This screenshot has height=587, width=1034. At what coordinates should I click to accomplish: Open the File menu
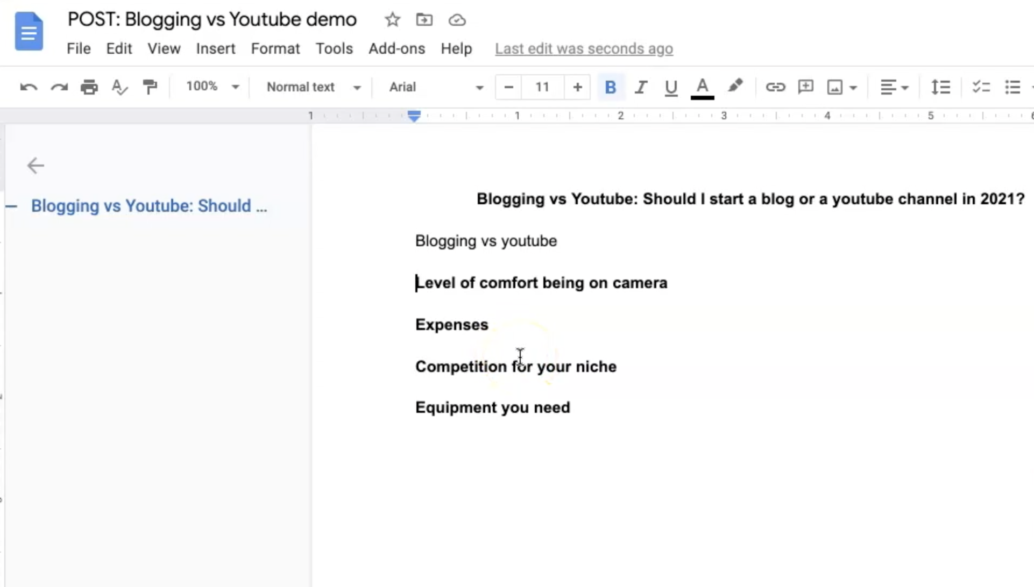(79, 49)
